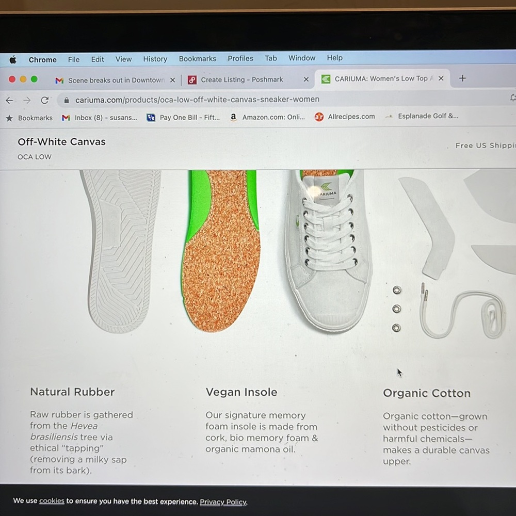
Task: Click the Cariuma favicon on the active tab
Action: pyautogui.click(x=326, y=79)
